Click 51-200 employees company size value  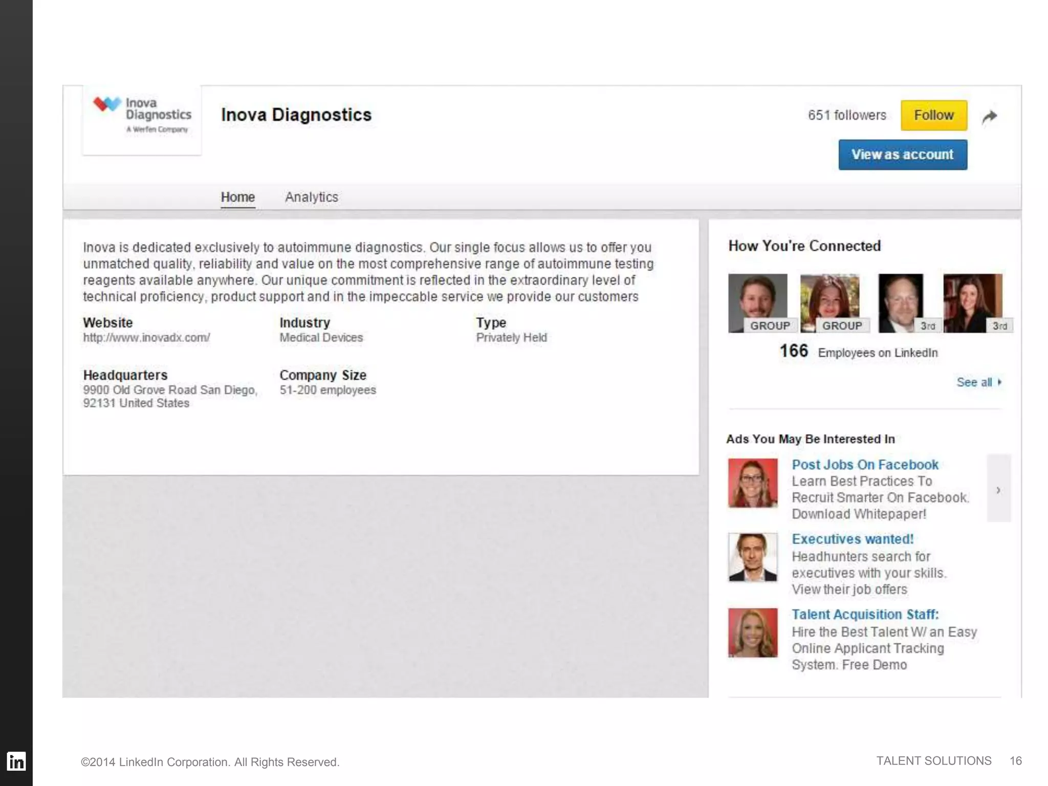coord(327,390)
